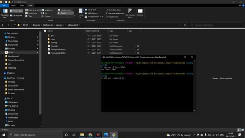Click the Git Bash terminal title icon

pyautogui.click(x=103, y=57)
